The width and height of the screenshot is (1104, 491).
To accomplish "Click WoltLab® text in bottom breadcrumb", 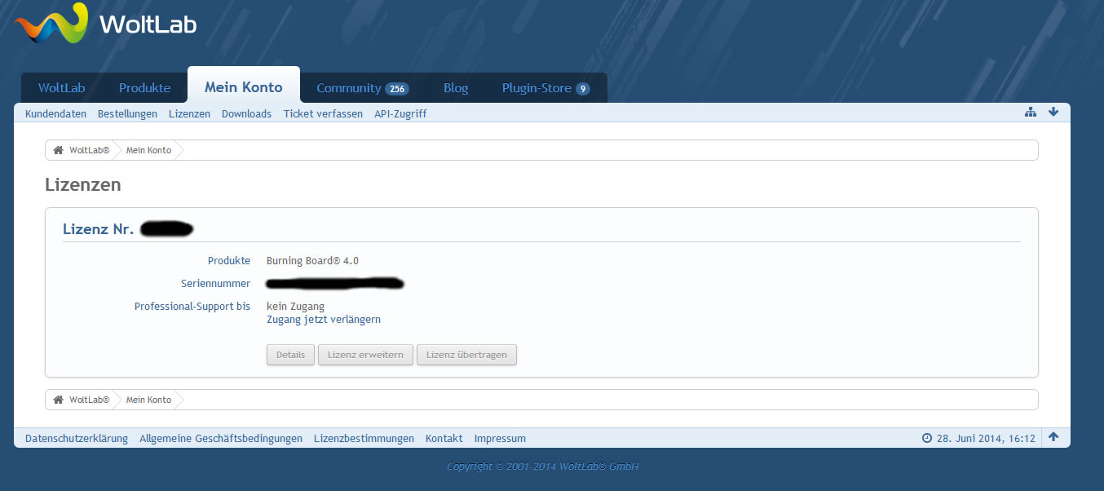I will point(89,400).
